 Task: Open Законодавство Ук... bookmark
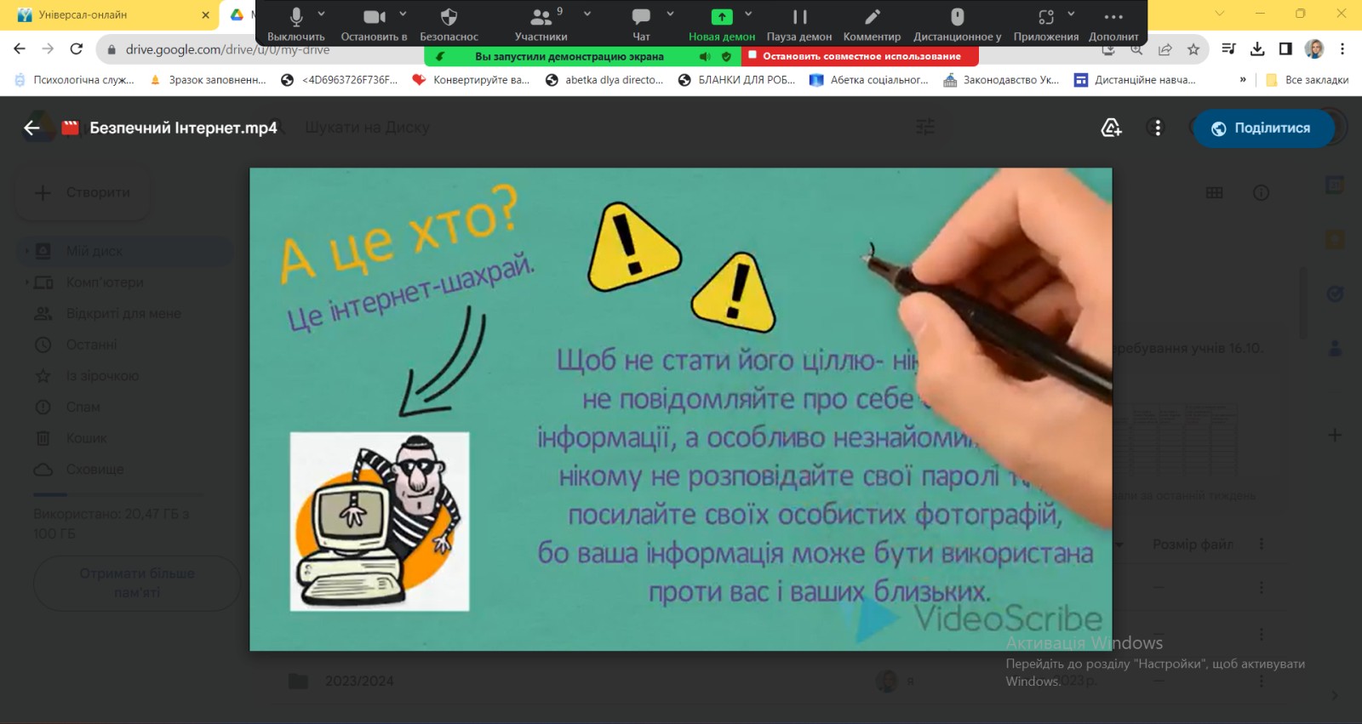coord(1001,80)
